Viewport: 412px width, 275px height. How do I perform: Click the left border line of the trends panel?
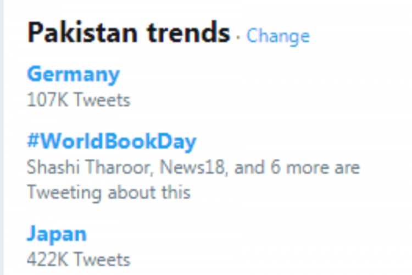click(2, 137)
